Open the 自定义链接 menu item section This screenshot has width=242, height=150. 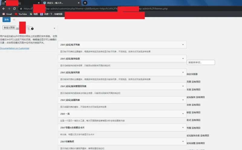pos(192,74)
